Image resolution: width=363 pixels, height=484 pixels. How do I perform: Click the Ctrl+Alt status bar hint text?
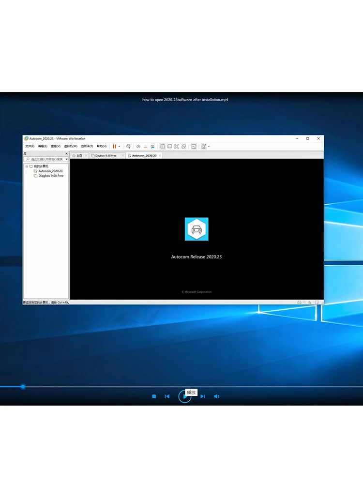pos(45,302)
